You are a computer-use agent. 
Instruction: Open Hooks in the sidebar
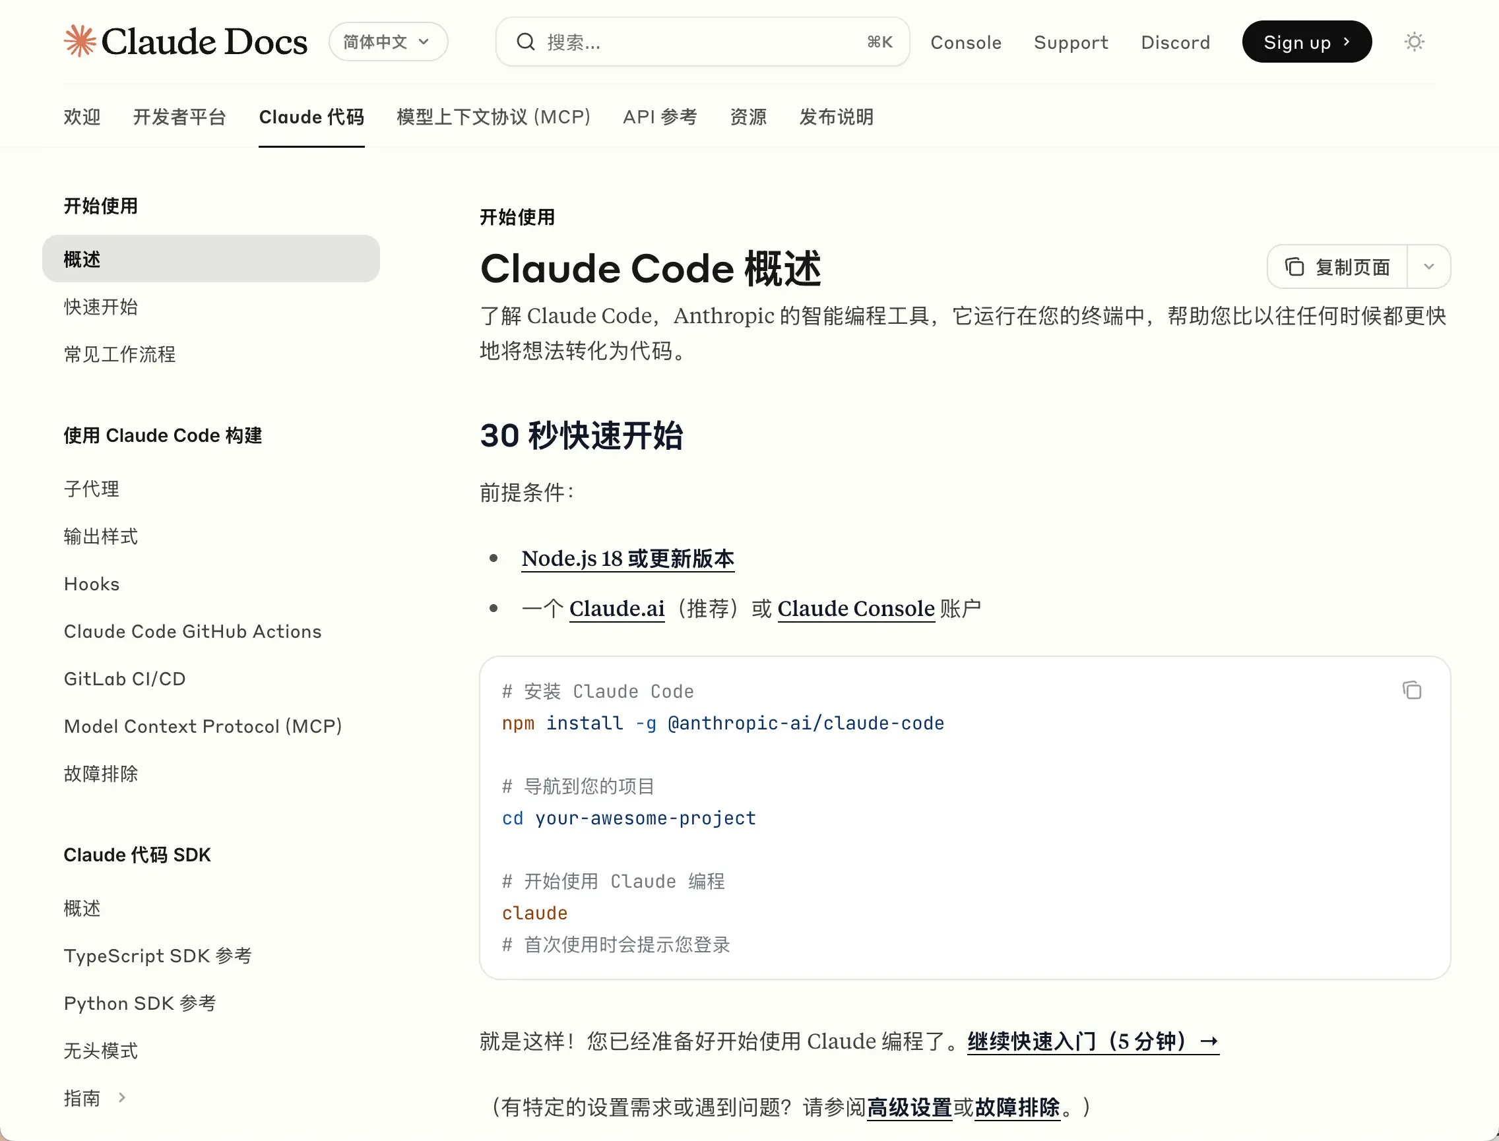(x=92, y=584)
